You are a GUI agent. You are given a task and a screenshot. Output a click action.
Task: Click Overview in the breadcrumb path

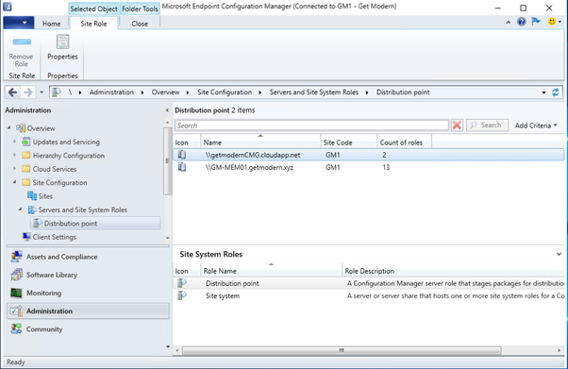[165, 92]
